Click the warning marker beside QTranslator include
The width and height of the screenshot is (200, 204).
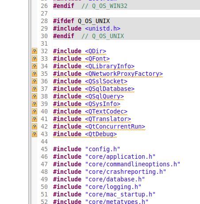click(35, 119)
